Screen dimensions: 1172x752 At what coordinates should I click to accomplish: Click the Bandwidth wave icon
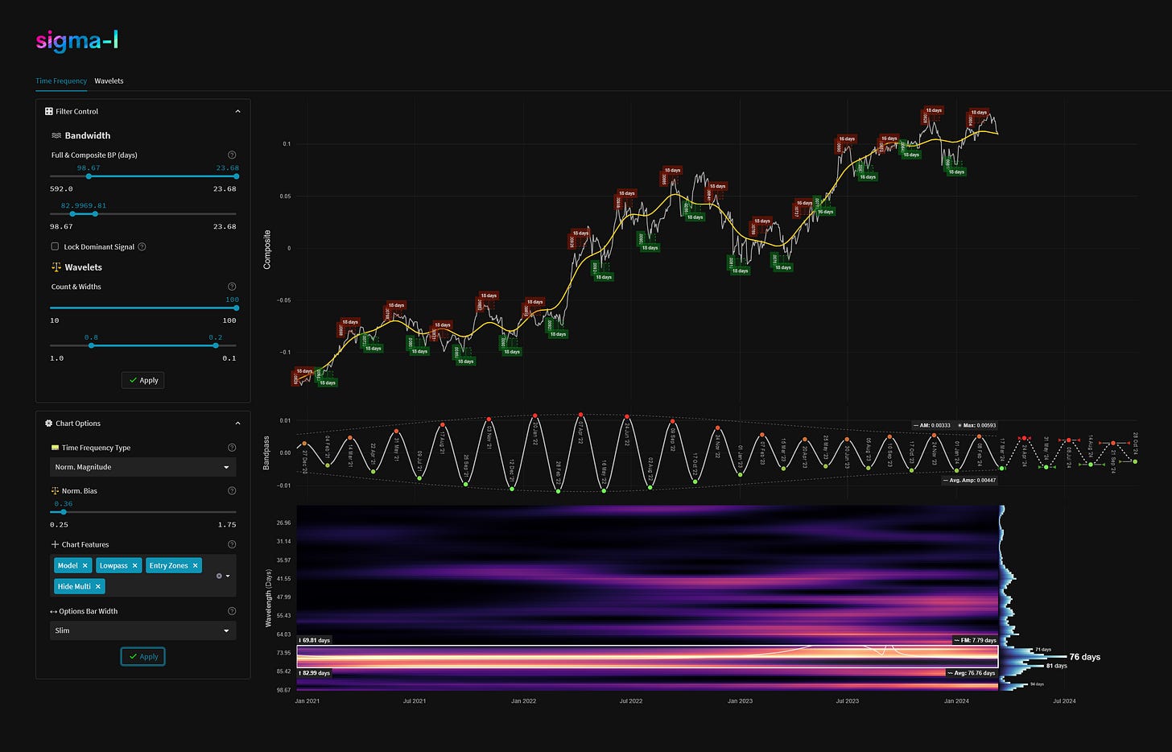56,135
